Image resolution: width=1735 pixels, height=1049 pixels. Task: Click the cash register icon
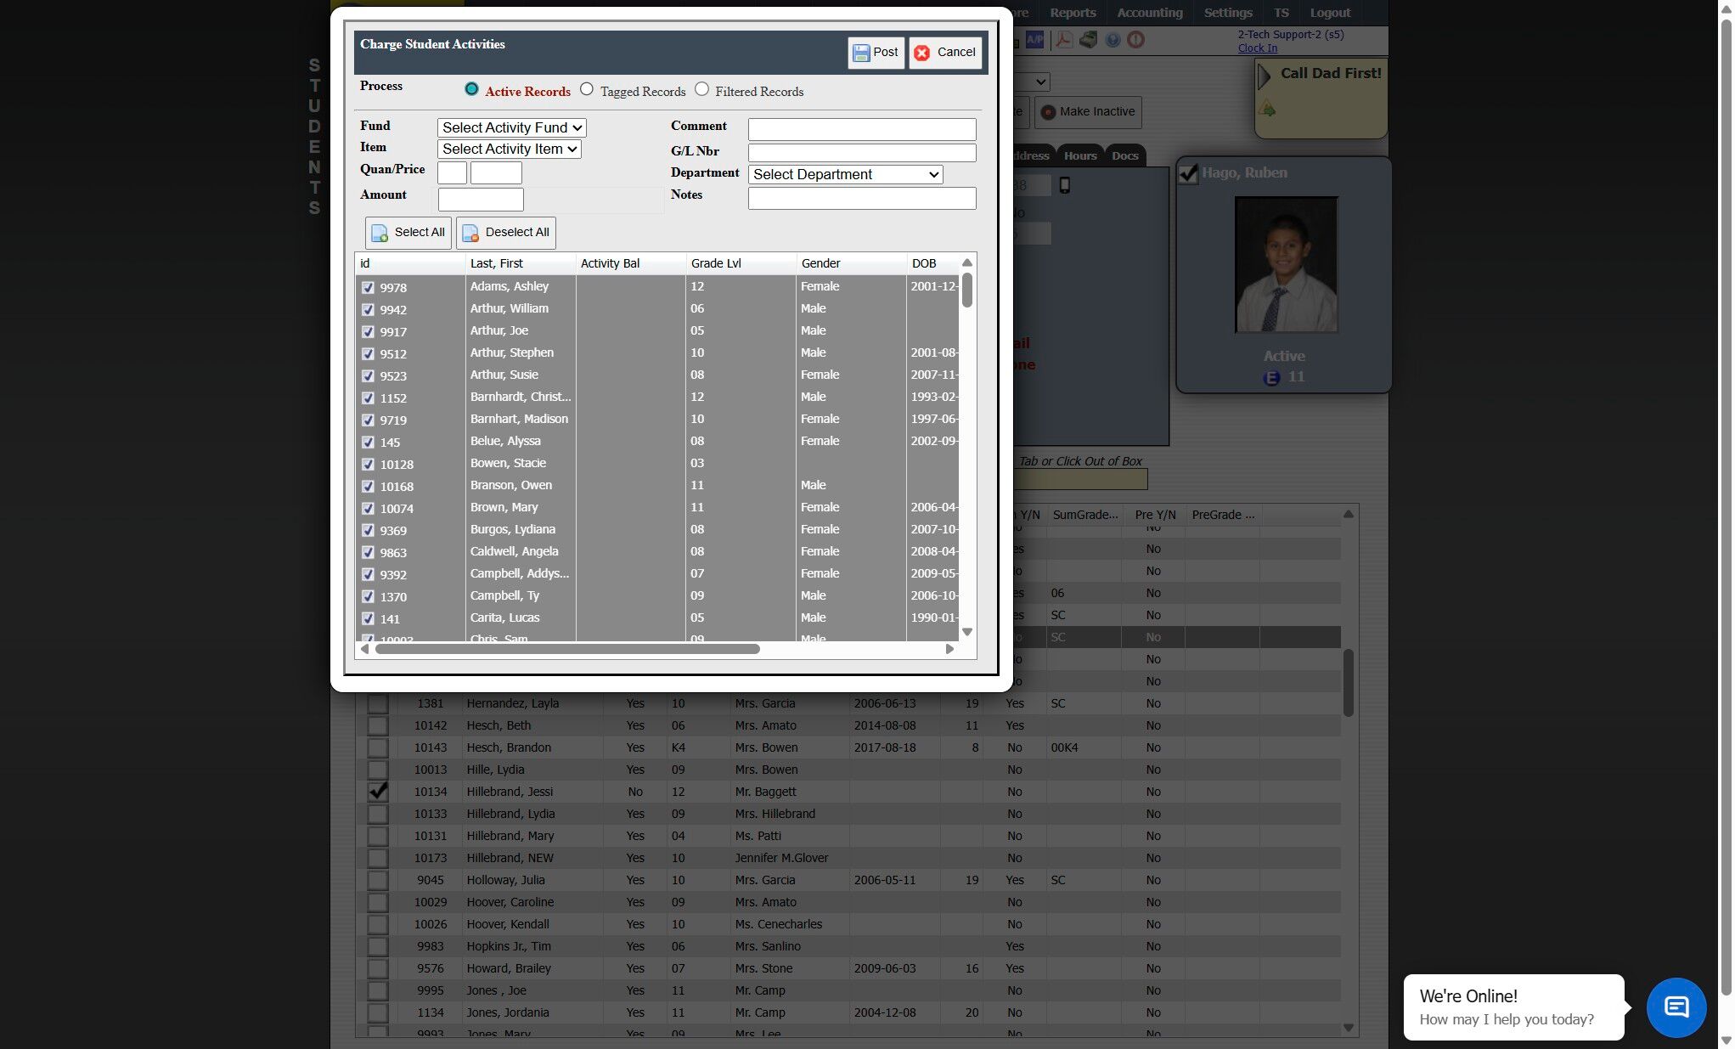pyautogui.click(x=1088, y=40)
